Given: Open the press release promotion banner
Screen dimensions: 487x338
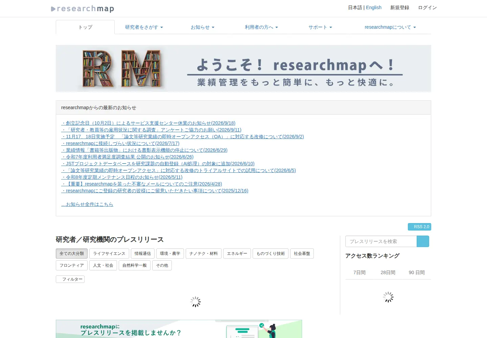Looking at the screenshot, I should pyautogui.click(x=179, y=329).
